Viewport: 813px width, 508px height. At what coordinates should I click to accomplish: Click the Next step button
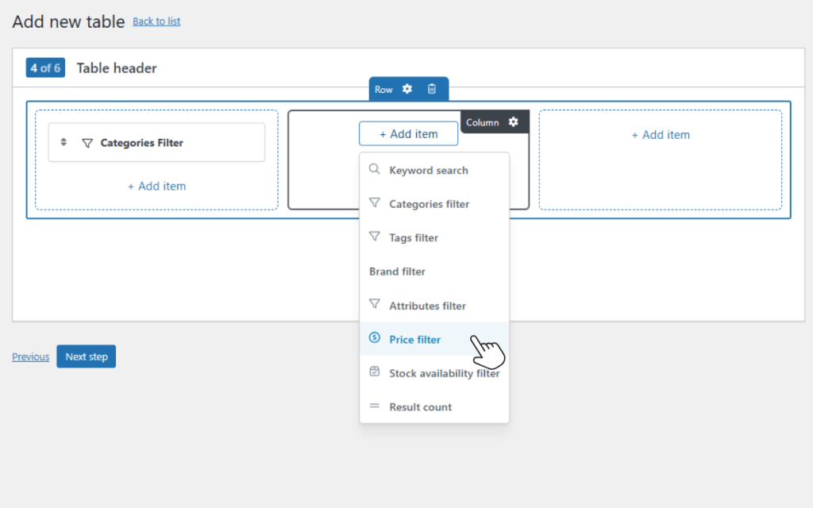coord(86,356)
